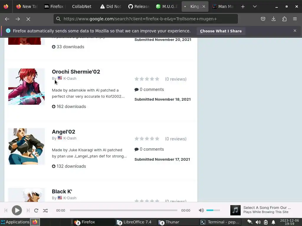Stop loading the page

click(x=28, y=19)
